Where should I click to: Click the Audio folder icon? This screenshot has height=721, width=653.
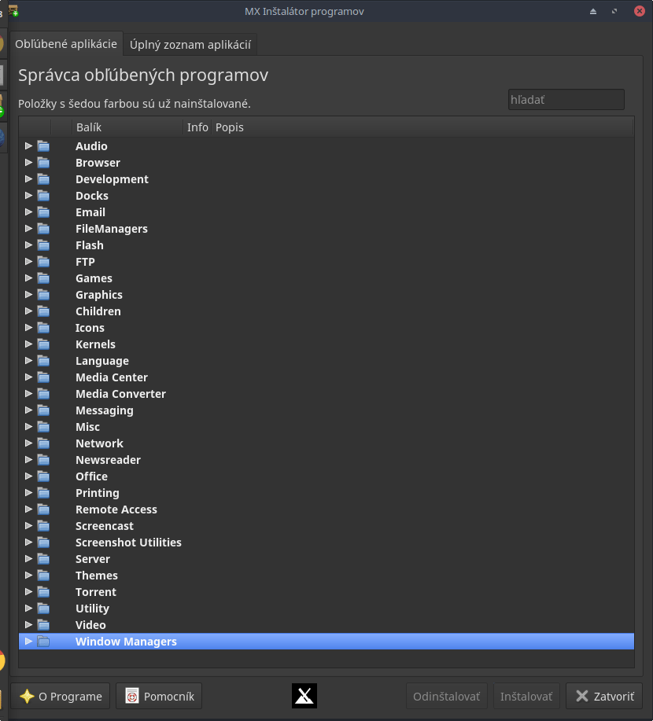click(43, 146)
